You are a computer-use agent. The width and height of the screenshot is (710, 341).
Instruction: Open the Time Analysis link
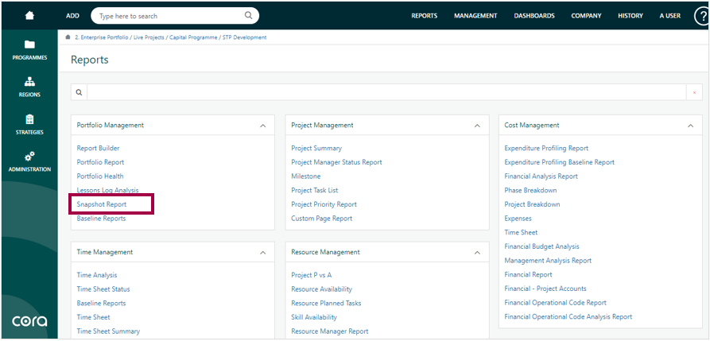pyautogui.click(x=97, y=275)
